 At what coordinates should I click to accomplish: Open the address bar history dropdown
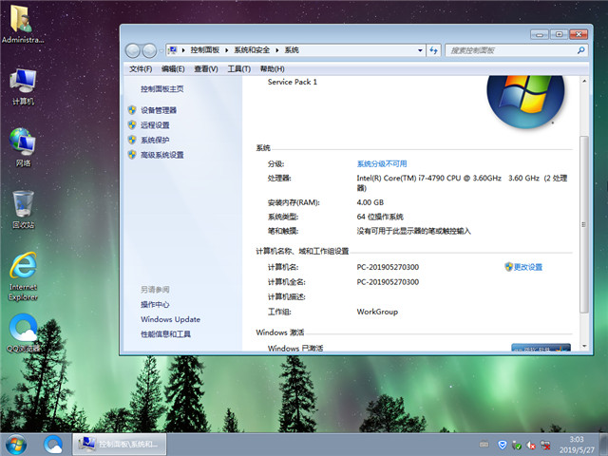click(x=420, y=50)
